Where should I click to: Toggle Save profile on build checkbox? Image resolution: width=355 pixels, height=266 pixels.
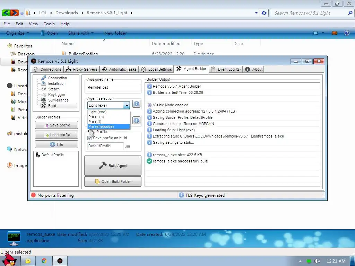pyautogui.click(x=90, y=138)
